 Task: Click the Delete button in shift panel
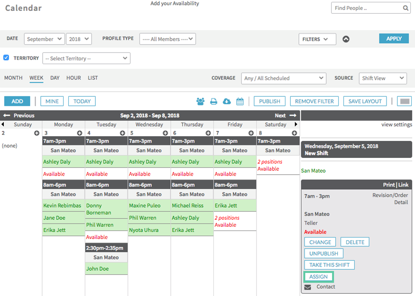point(355,242)
